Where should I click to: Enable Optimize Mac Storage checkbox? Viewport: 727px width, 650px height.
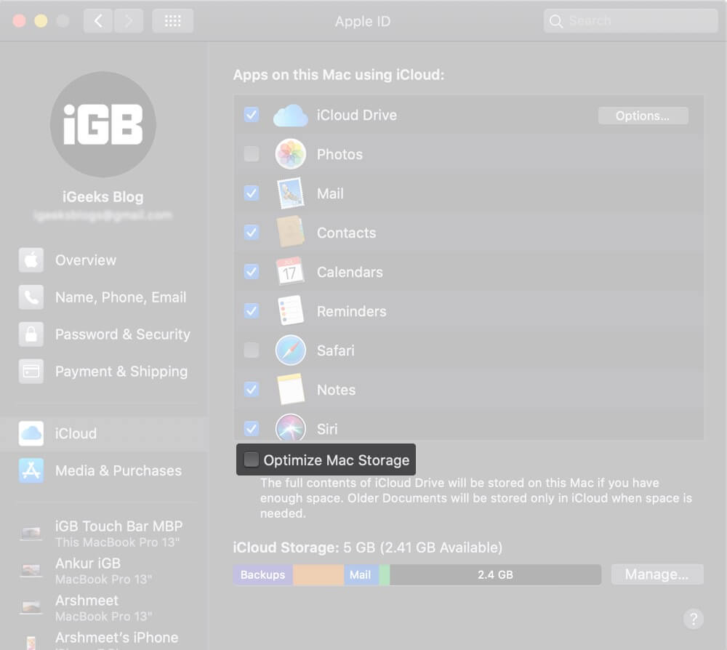pyautogui.click(x=252, y=460)
